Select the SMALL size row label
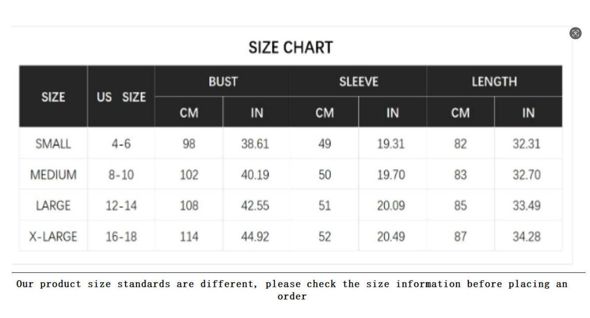The image size is (590, 318). (53, 144)
